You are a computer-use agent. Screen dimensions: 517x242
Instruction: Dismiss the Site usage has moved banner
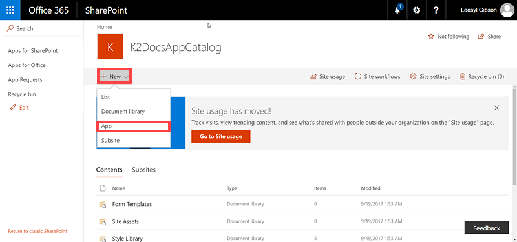[496, 108]
